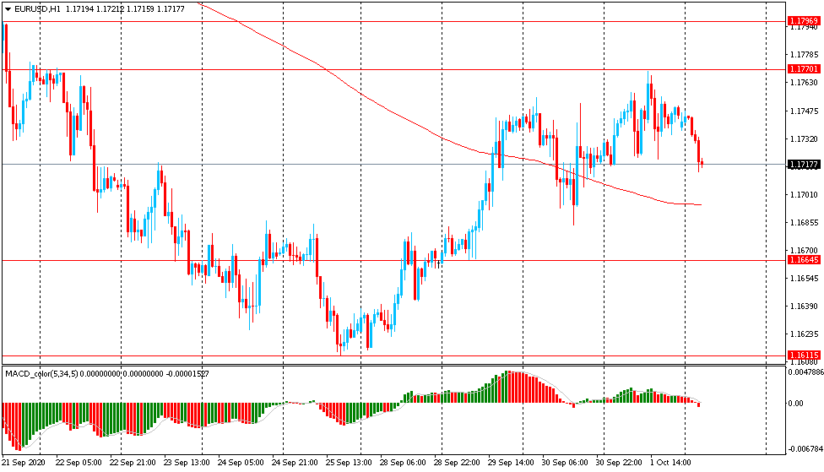Select the red 1.17969 price level label
The width and height of the screenshot is (824, 472).
804,21
